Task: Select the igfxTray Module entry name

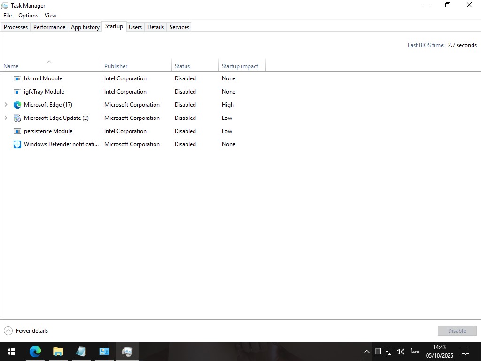Action: 44,92
